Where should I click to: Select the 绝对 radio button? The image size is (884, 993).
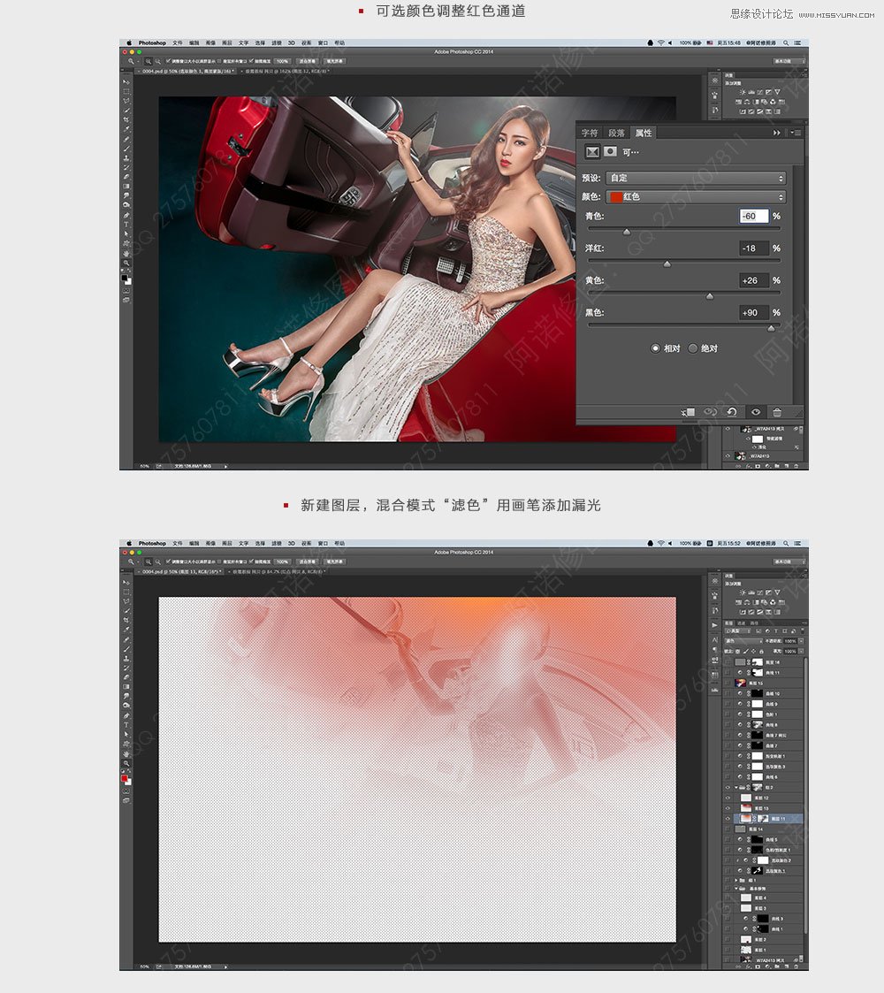pyautogui.click(x=693, y=348)
